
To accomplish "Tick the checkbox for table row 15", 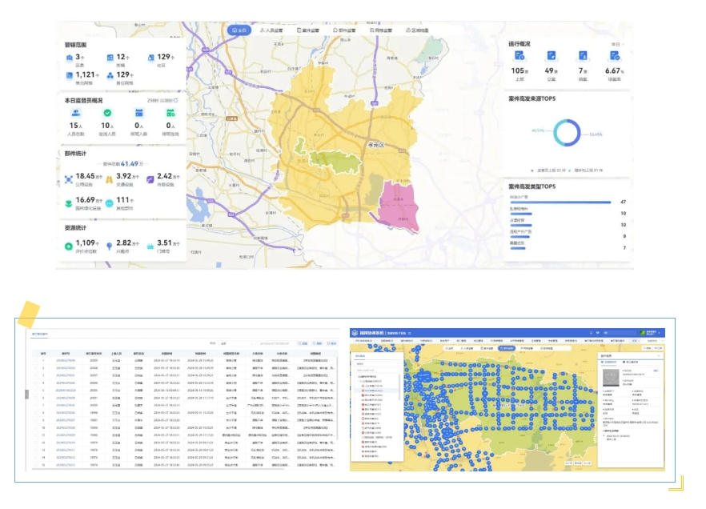I will coord(36,463).
